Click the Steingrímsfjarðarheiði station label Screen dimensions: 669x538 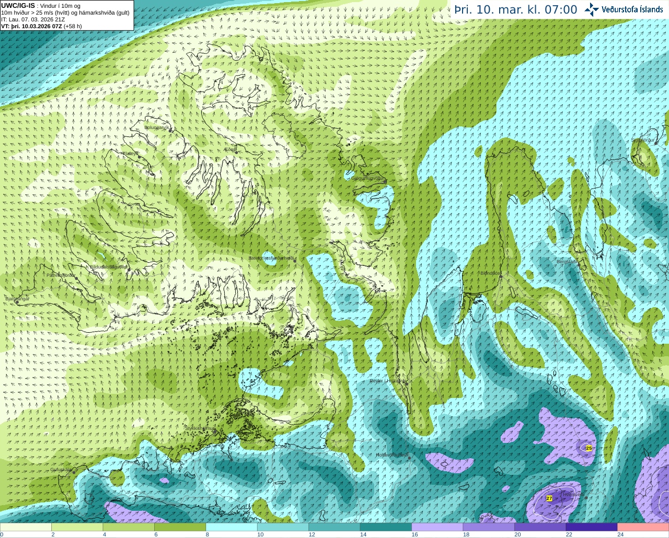pos(272,258)
